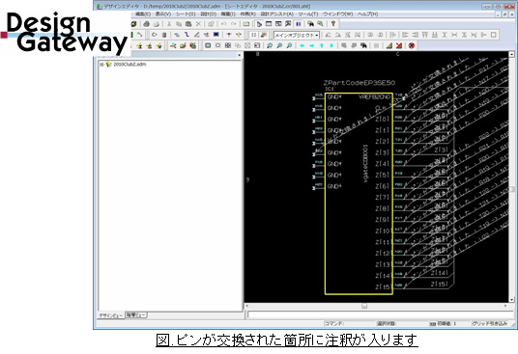Click the blue up arrow pan icon
This screenshot has height=354, width=518.
[x=322, y=45]
